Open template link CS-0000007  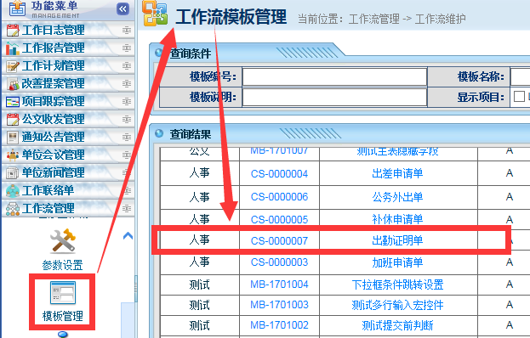(x=279, y=240)
